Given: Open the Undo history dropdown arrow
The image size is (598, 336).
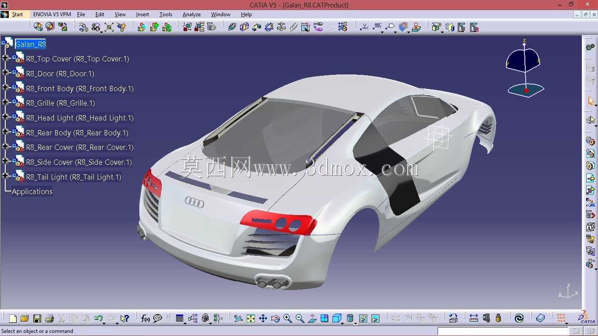Looking at the screenshot, I should pyautogui.click(x=104, y=323).
